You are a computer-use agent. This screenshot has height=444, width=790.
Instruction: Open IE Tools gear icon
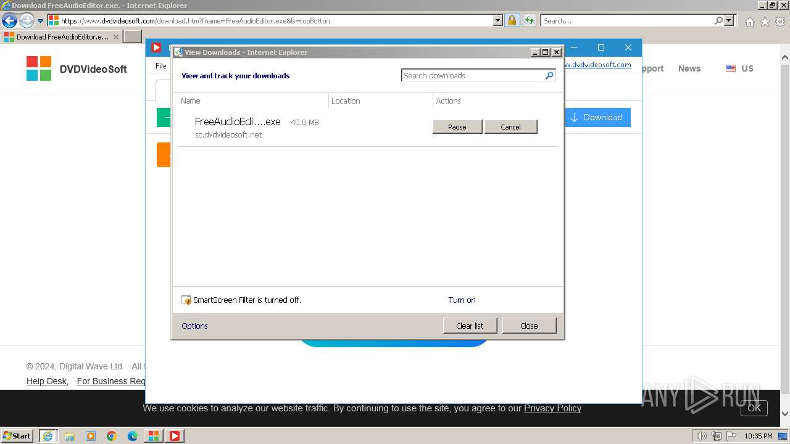[780, 22]
